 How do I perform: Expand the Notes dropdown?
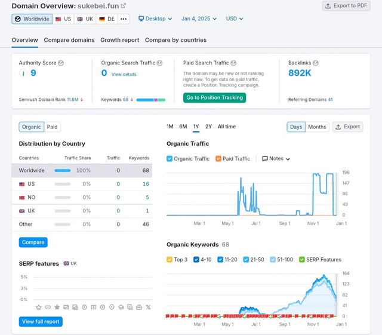click(276, 159)
